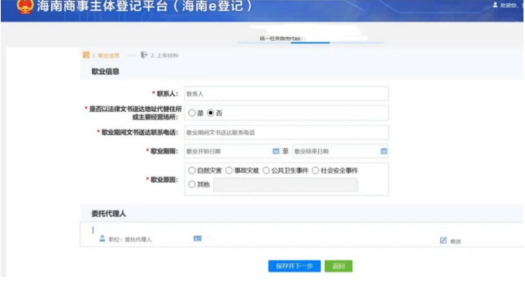Select 是 for legal document address

[x=191, y=113]
